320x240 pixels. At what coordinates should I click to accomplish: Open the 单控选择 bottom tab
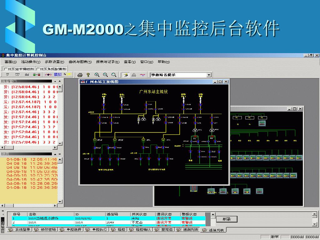(x=71, y=230)
